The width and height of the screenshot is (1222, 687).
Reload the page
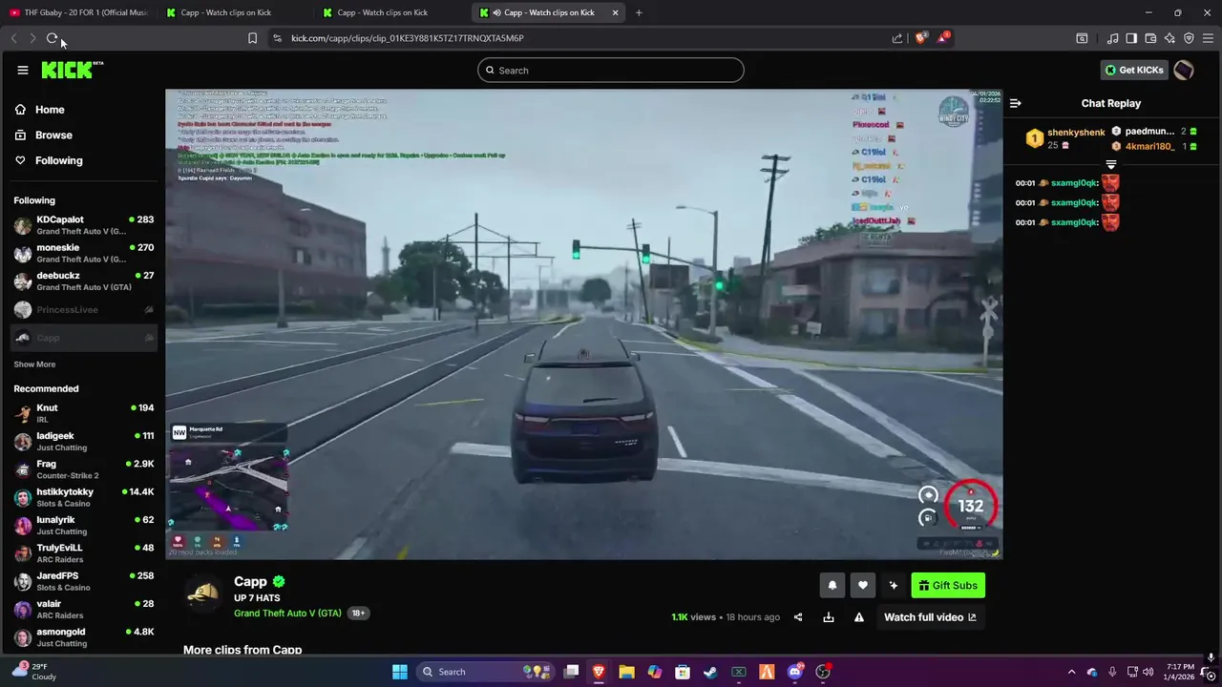[52, 38]
